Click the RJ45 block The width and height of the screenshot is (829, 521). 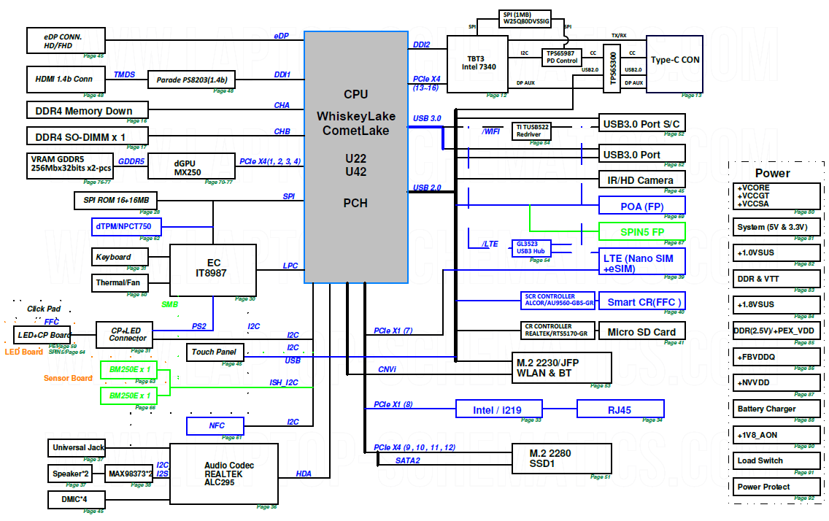coord(620,409)
